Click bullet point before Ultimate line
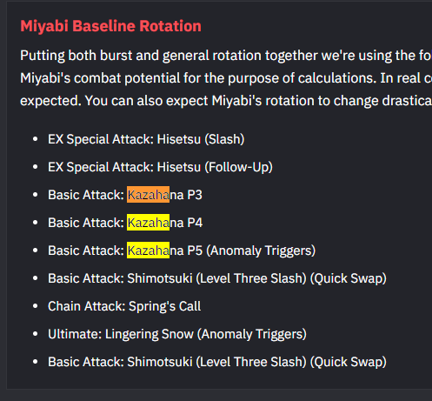 click(x=36, y=334)
